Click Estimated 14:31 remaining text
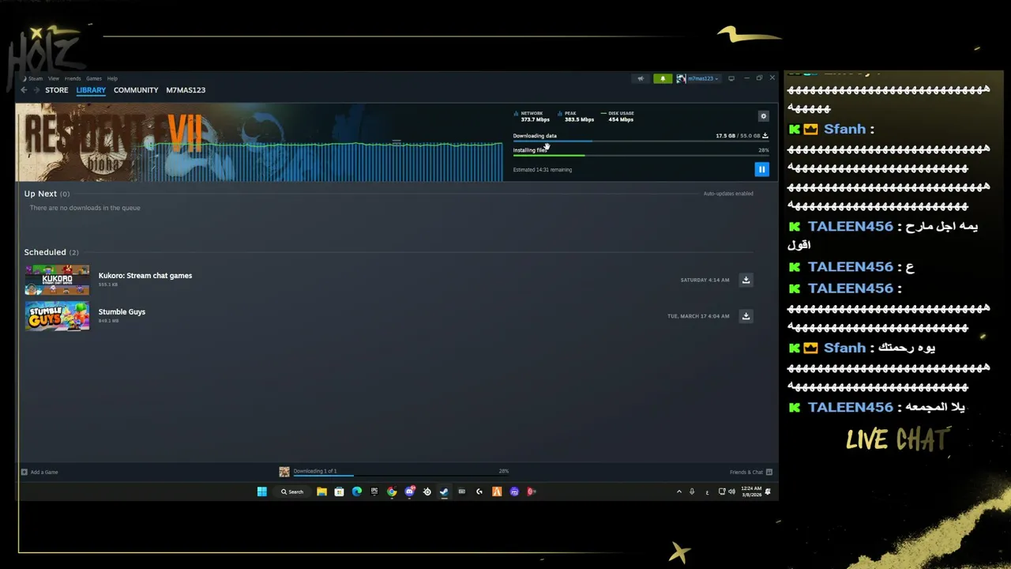Screen dimensions: 1011x569 coord(543,170)
